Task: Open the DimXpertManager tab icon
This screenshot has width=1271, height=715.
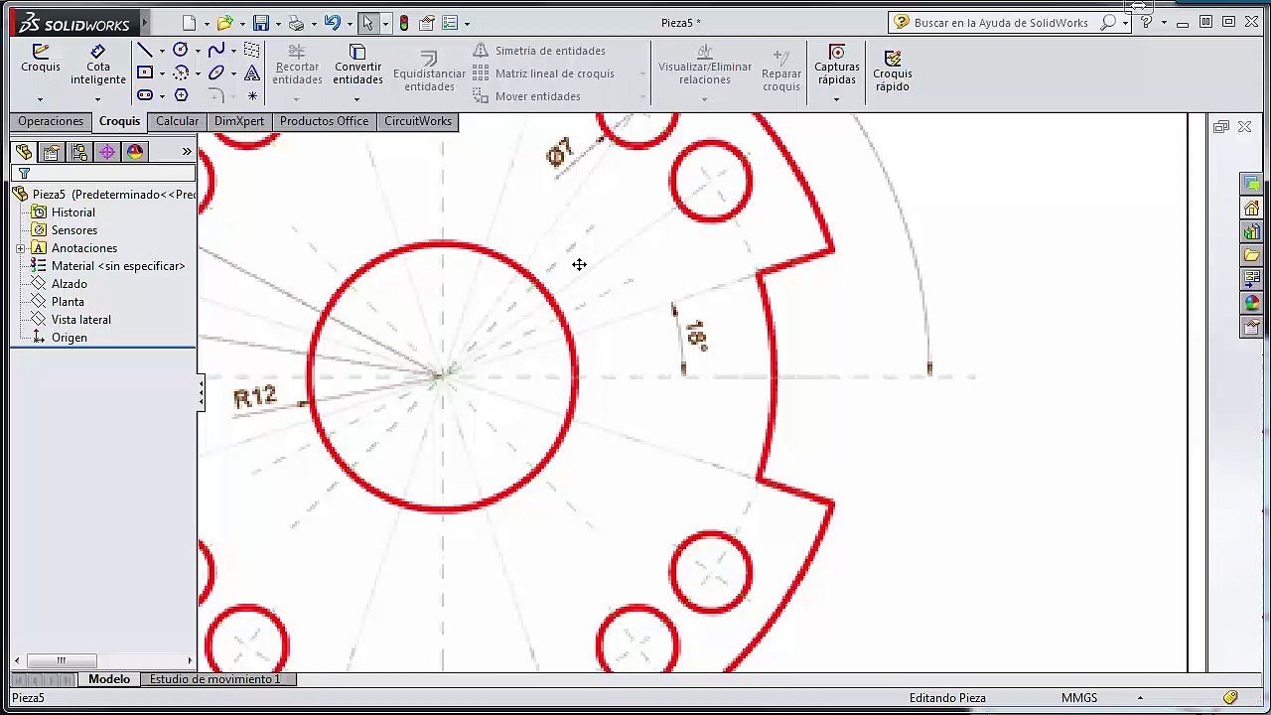Action: (107, 152)
